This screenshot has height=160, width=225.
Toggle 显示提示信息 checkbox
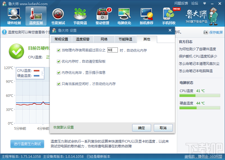(x=58, y=73)
